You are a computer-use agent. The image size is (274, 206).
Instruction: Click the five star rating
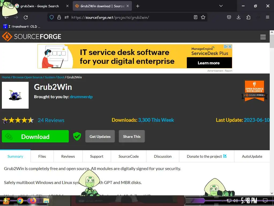(x=18, y=120)
